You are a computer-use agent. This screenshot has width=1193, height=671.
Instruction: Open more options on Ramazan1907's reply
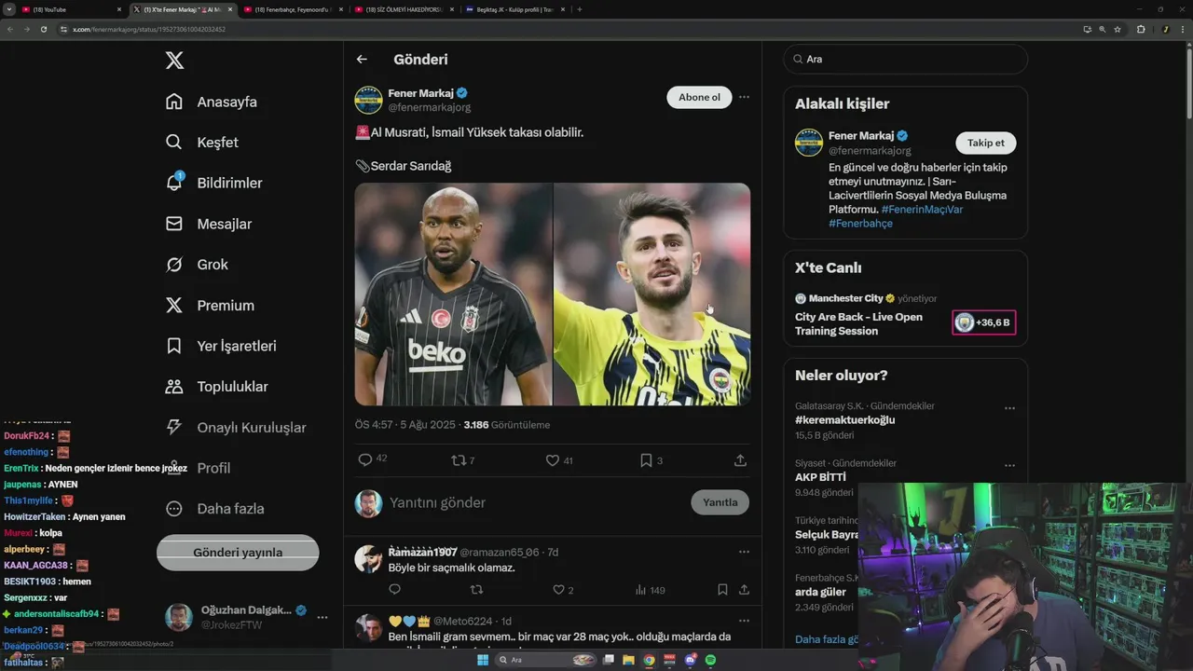coord(744,552)
